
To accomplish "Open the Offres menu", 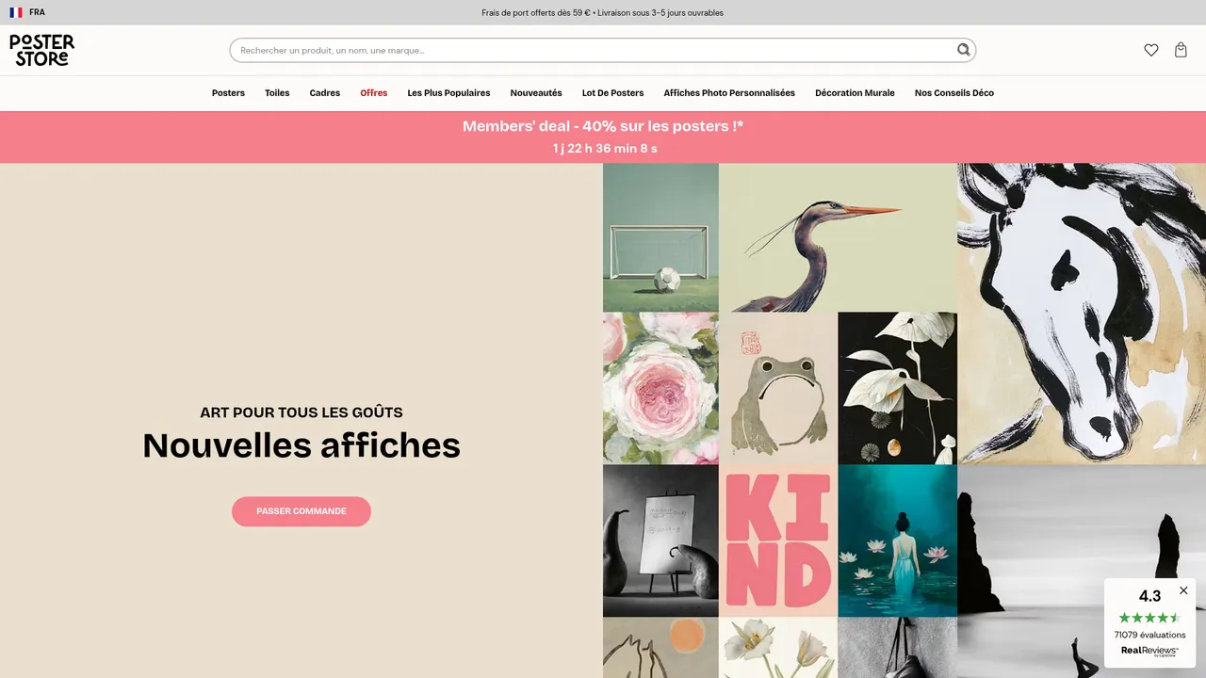I will coord(374,93).
